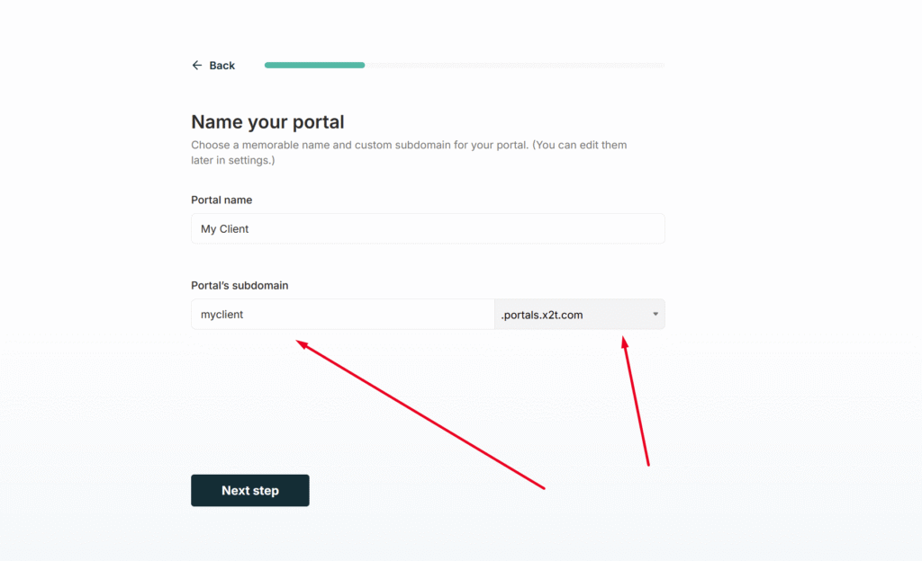Continue with the Next step button
The width and height of the screenshot is (922, 561).
250,491
